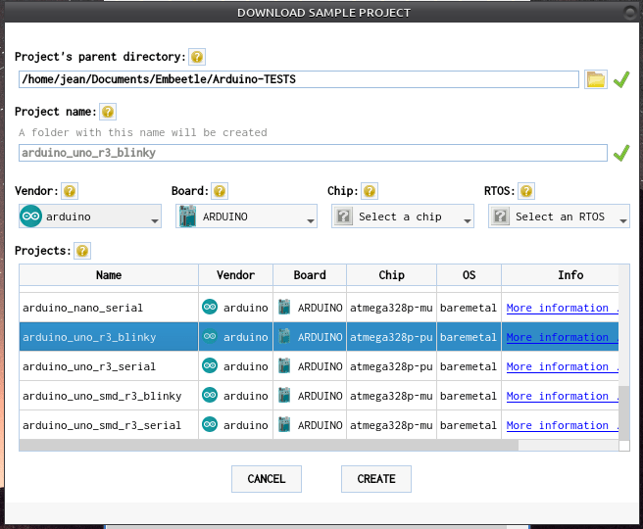Click the parent directory path input field
This screenshot has width=643, height=529.
(x=299, y=79)
